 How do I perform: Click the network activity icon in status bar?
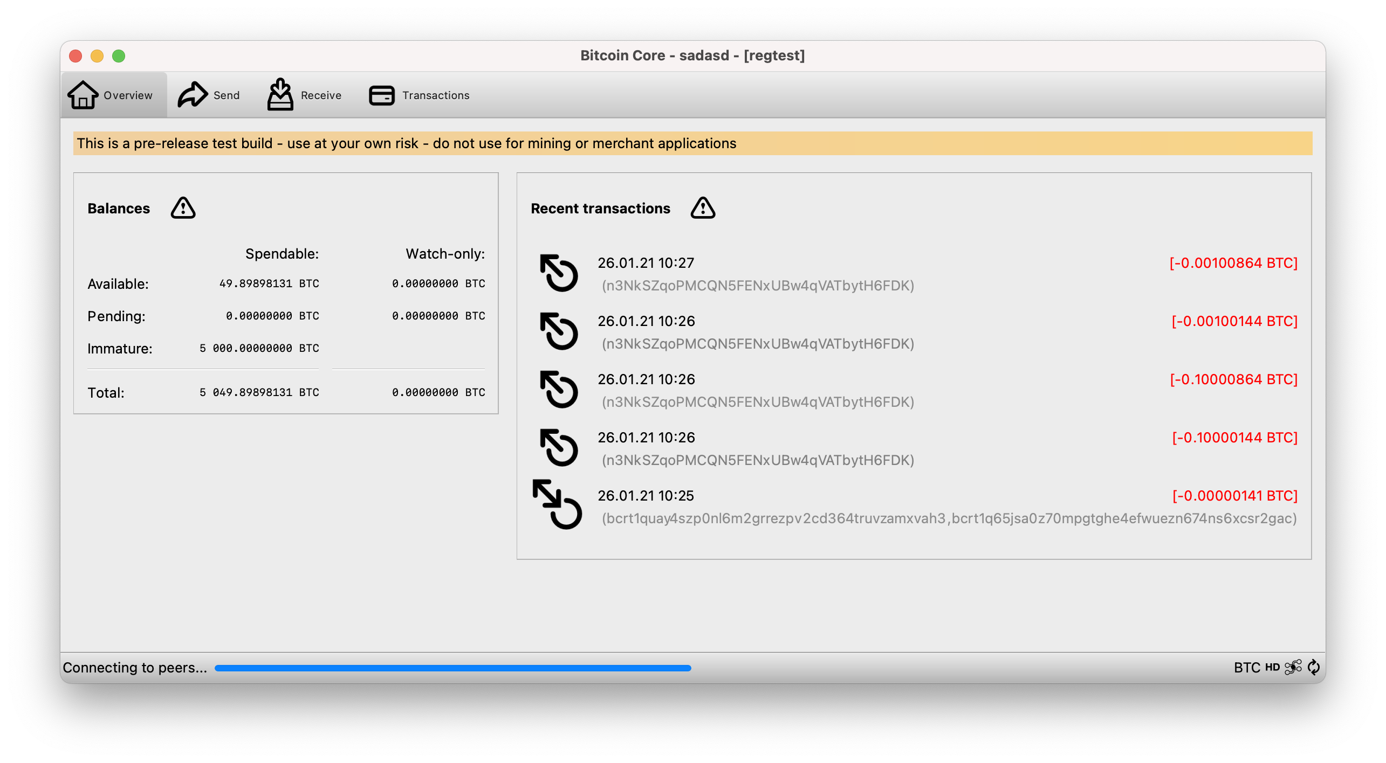[x=1293, y=667]
